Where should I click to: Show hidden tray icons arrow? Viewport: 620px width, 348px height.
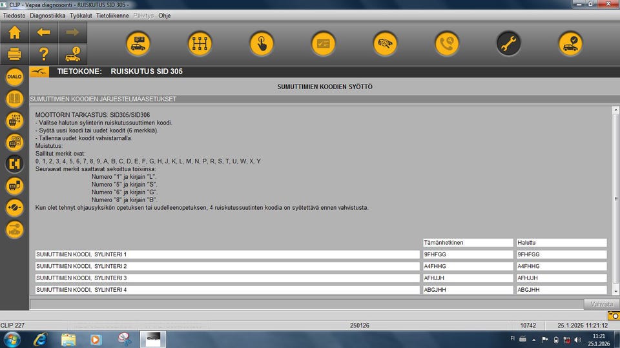(534, 340)
